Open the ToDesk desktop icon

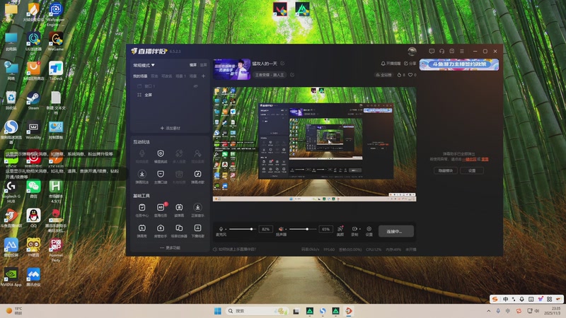(x=56, y=71)
